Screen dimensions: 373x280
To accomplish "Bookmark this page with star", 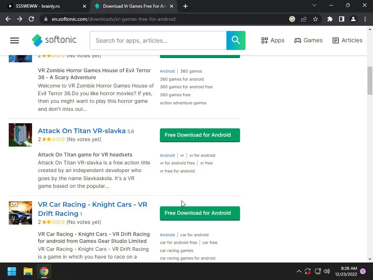I will pos(315,19).
